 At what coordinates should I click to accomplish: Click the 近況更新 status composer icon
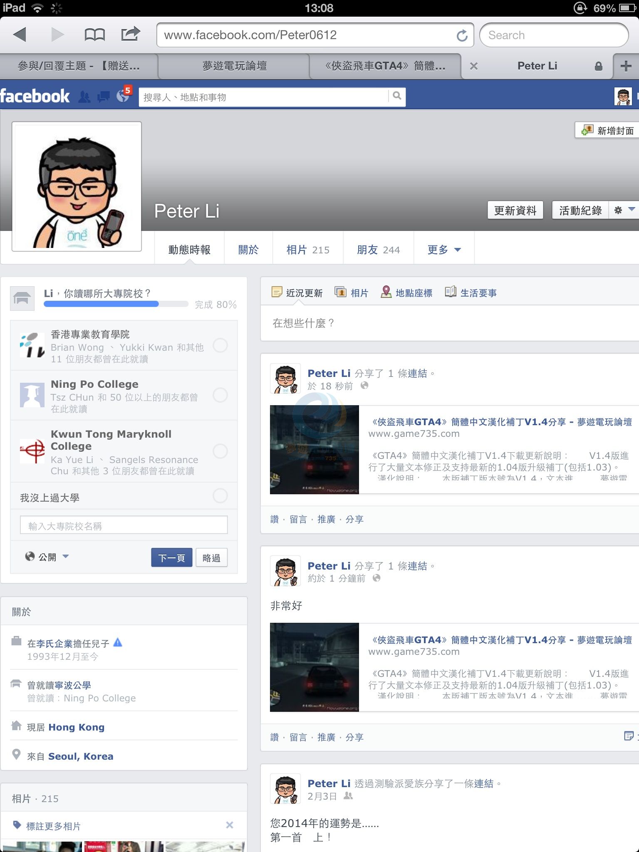point(276,292)
